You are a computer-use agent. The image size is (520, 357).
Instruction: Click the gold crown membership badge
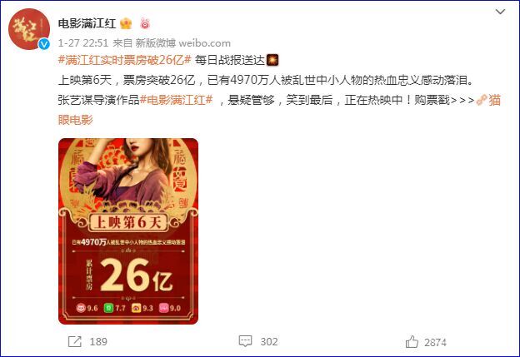126,23
